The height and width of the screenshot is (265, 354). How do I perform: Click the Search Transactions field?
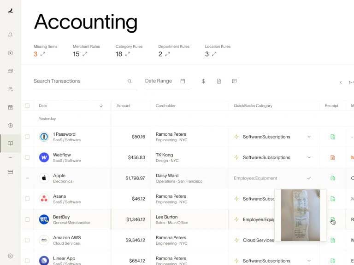[78, 81]
